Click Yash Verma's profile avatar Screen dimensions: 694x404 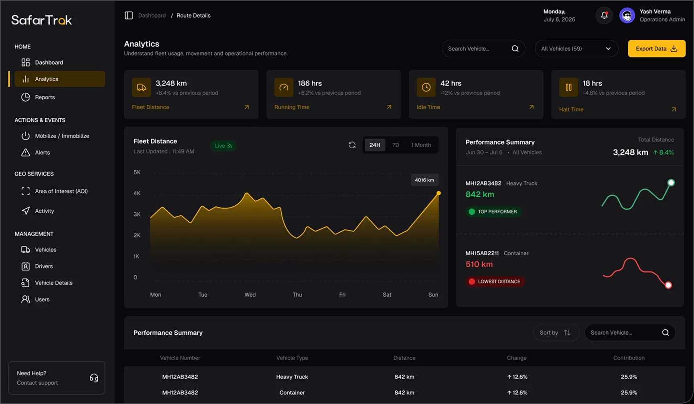click(627, 16)
